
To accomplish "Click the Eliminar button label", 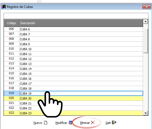I will (x=85, y=123).
